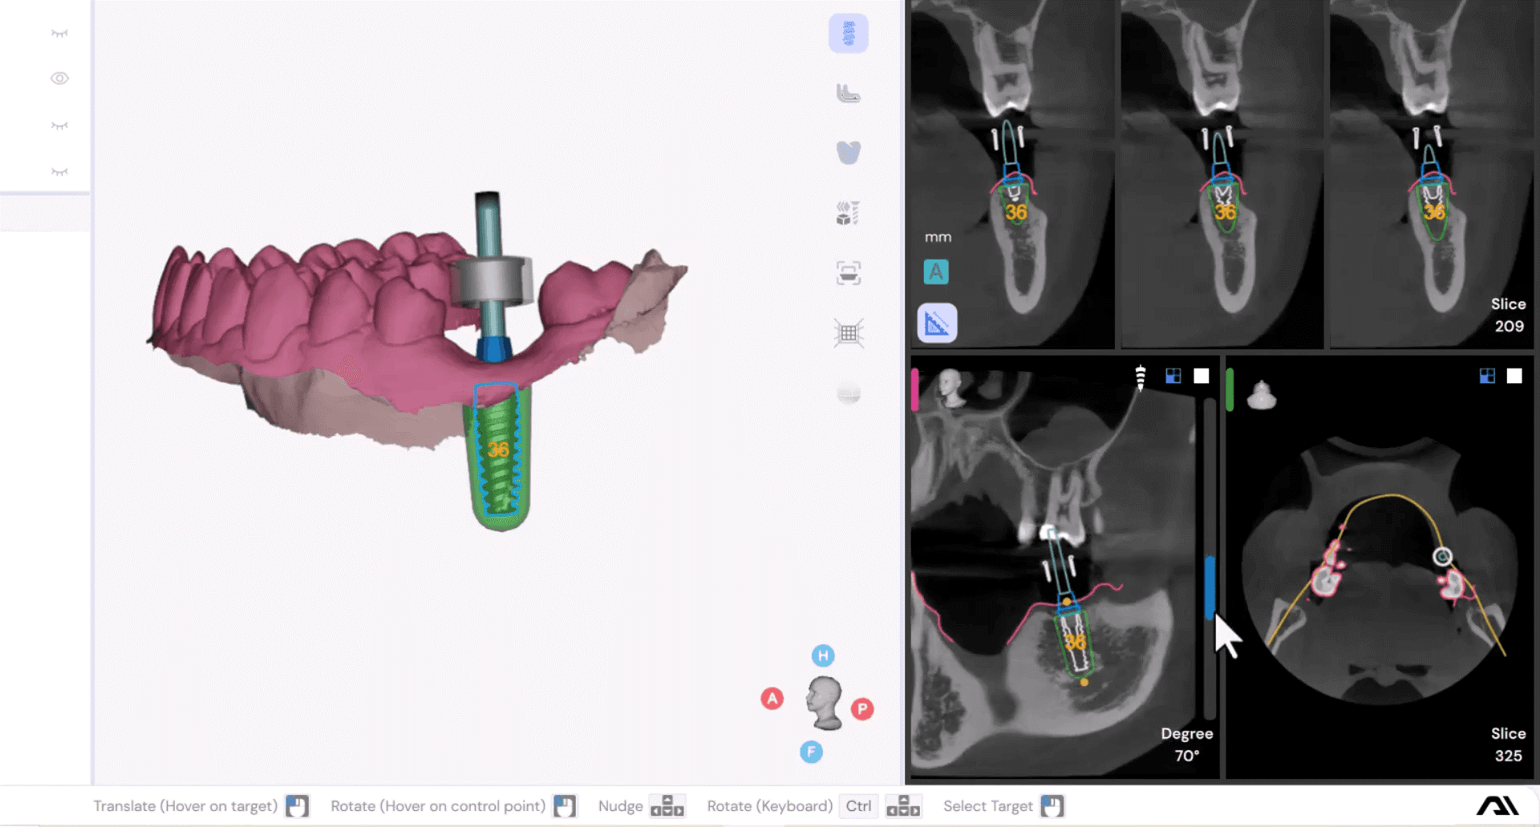Click the 'H' head orientation marker
Image resolution: width=1540 pixels, height=827 pixels.
tap(823, 656)
